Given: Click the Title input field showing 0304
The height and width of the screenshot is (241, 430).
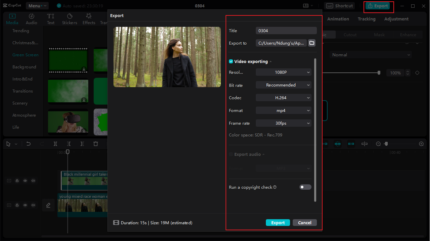Looking at the screenshot, I should pos(286,31).
